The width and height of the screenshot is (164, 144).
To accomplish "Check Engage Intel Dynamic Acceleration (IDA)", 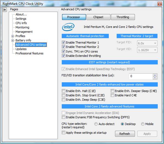I will pyautogui.click(x=63, y=113).
